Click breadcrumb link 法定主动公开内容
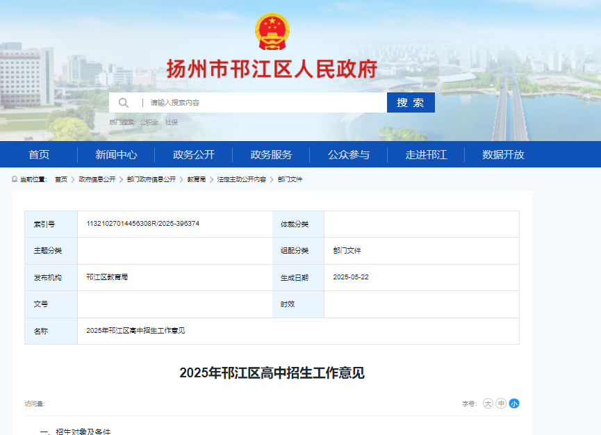Image resolution: width=601 pixels, height=435 pixels. click(x=242, y=179)
